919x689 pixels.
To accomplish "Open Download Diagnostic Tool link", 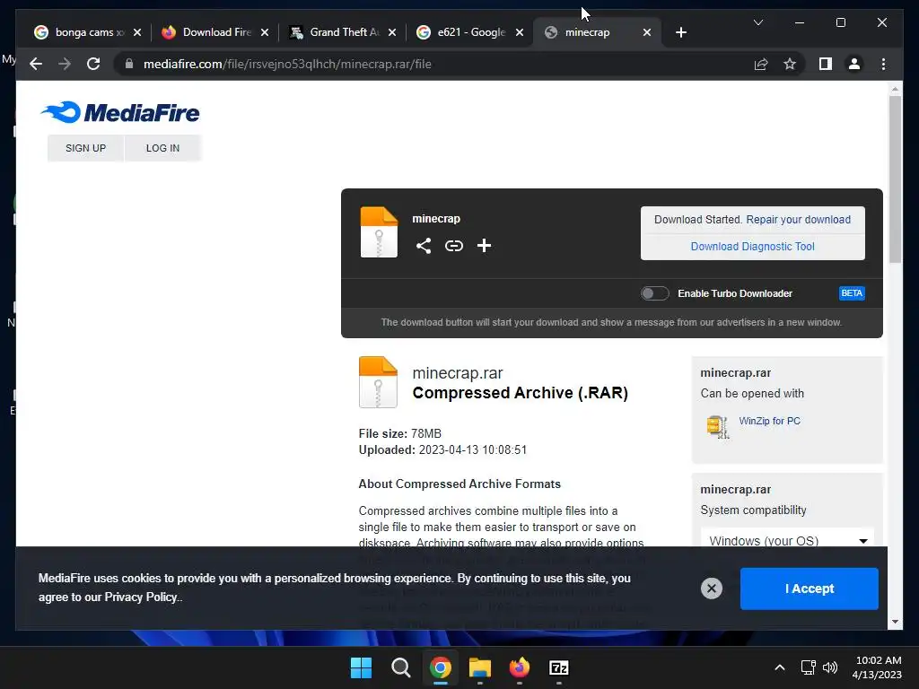I will click(x=753, y=247).
